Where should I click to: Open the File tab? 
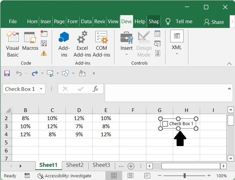click(13, 21)
